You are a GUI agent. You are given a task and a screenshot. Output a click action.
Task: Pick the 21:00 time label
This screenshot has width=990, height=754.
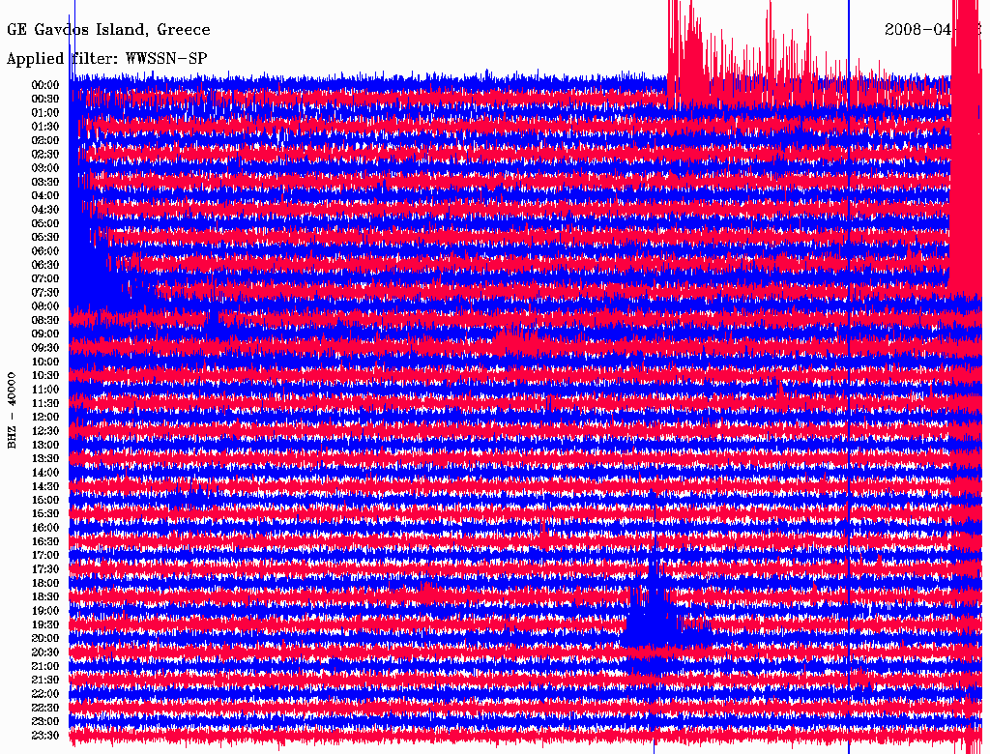point(44,666)
